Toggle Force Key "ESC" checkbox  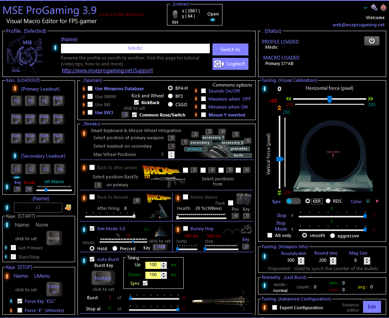pos(20,301)
